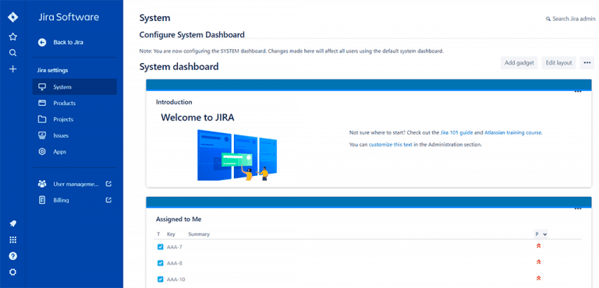Image resolution: width=599 pixels, height=288 pixels.
Task: Click the Jira diamond logo icon
Action: click(12, 18)
